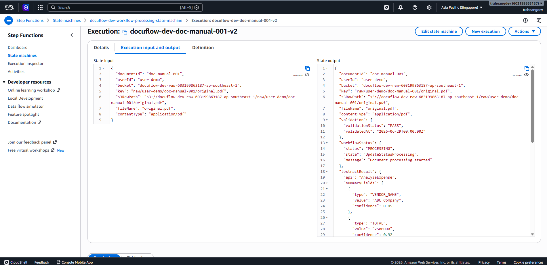The height and width of the screenshot is (265, 547).
Task: Fold the object at line 26 in State output
Action: pos(327,218)
